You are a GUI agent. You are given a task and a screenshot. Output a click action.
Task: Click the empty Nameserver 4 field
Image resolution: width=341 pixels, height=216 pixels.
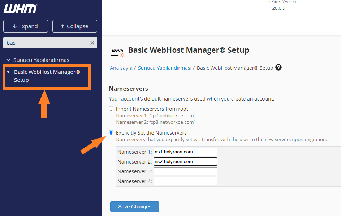[185, 181]
